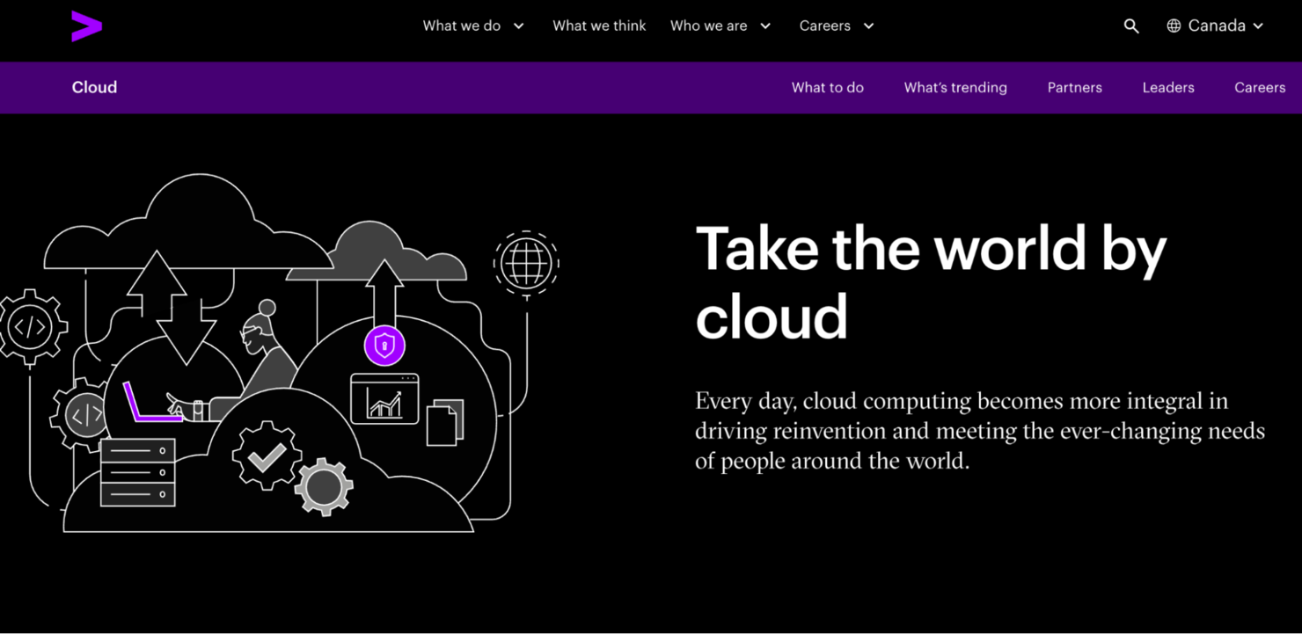The image size is (1302, 634).
Task: Click Cloud in the purple bar
Action: pyautogui.click(x=94, y=87)
